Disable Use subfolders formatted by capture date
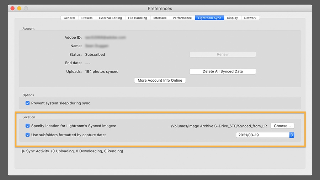Image resolution: width=320 pixels, height=180 pixels. 27,135
